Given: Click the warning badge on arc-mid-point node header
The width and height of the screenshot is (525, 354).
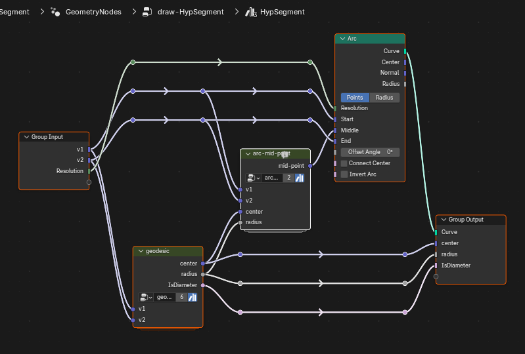Looking at the screenshot, I should pyautogui.click(x=285, y=154).
